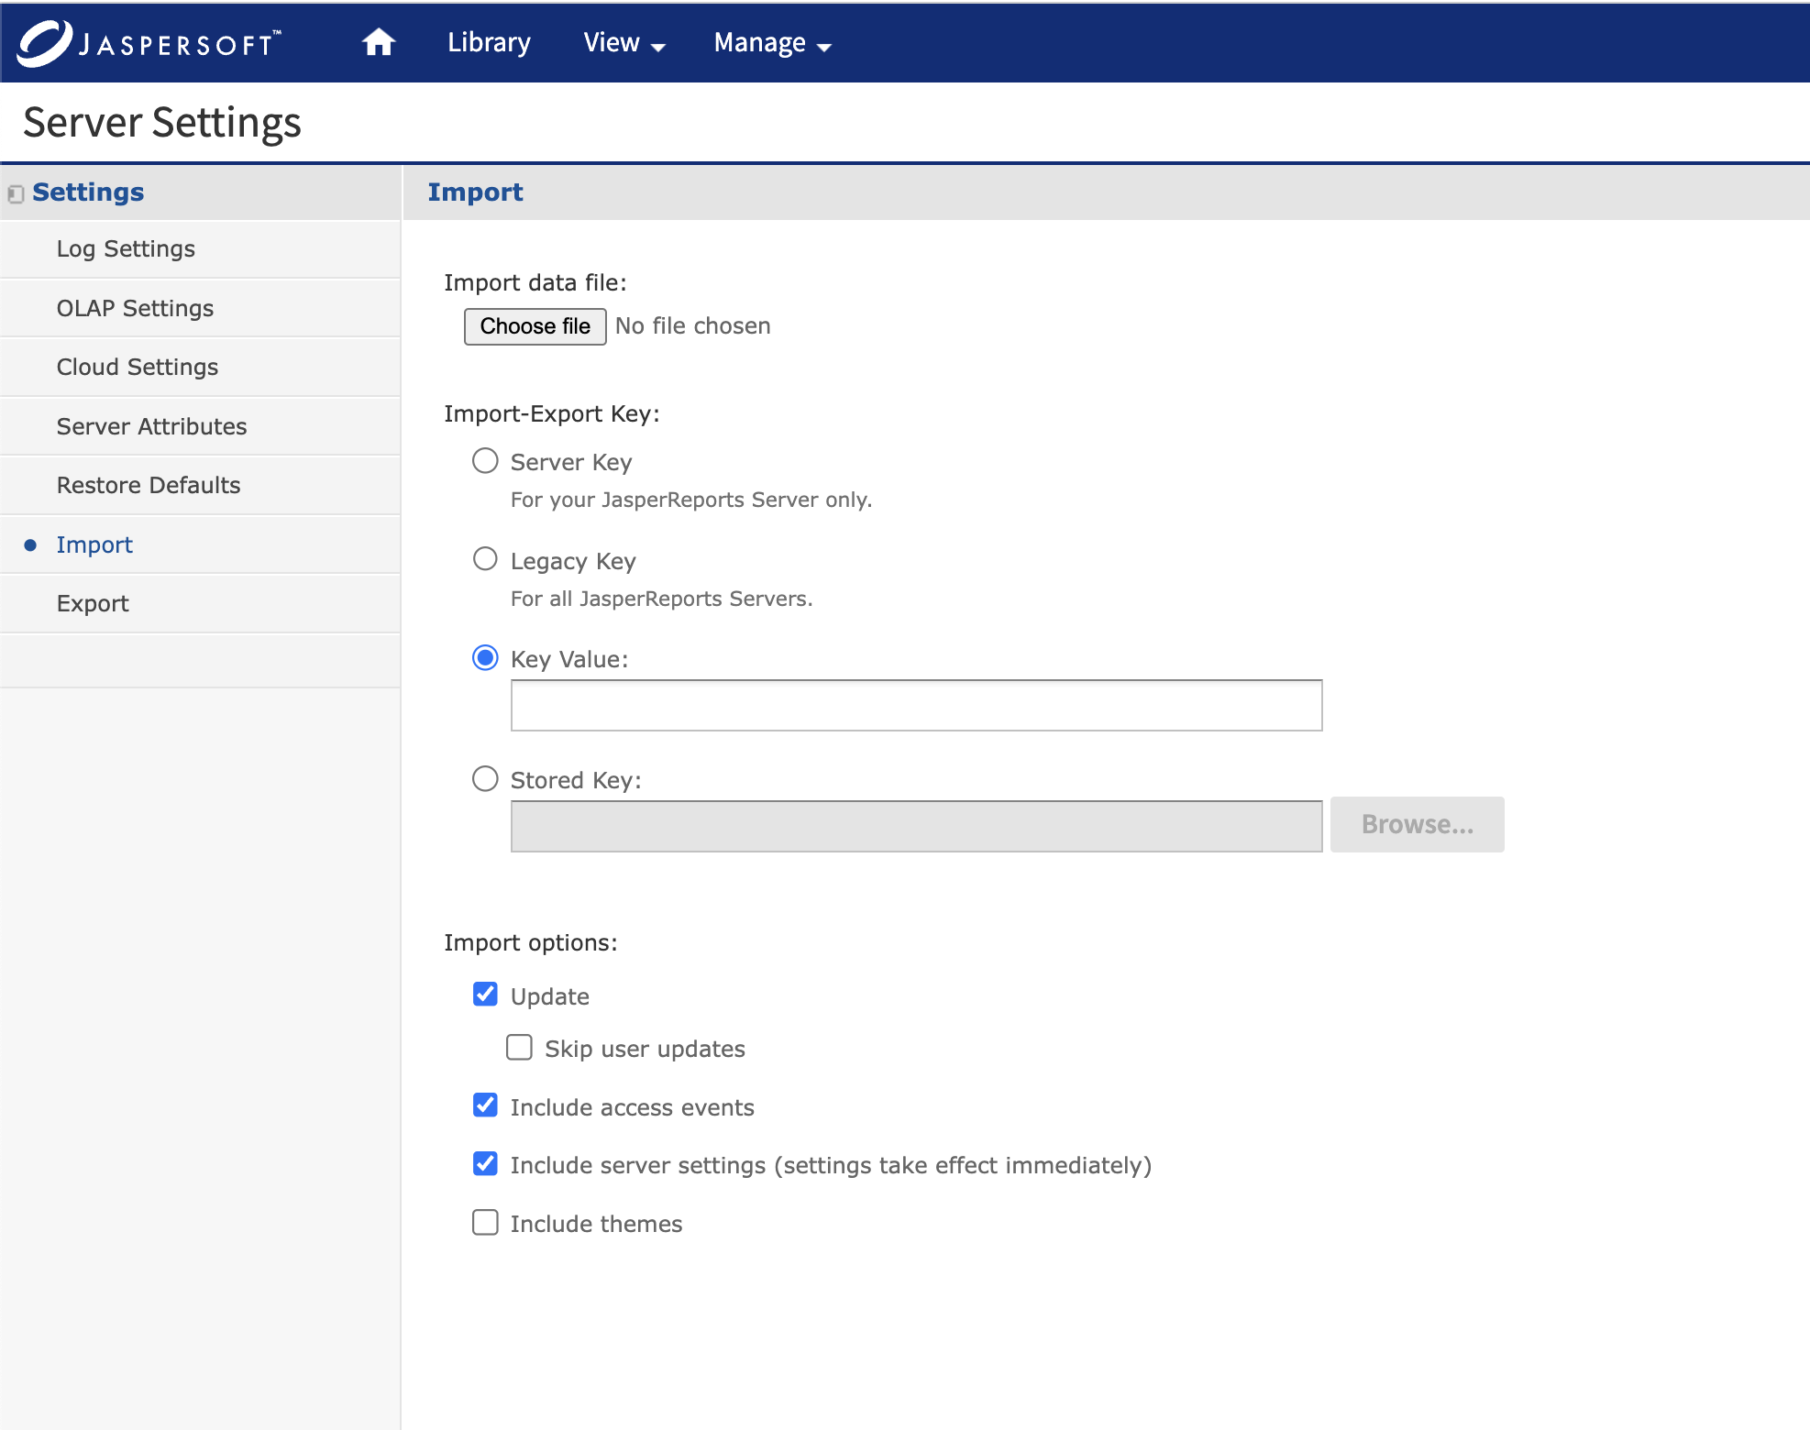Click the Choose file button
The image size is (1810, 1430).
(x=535, y=326)
